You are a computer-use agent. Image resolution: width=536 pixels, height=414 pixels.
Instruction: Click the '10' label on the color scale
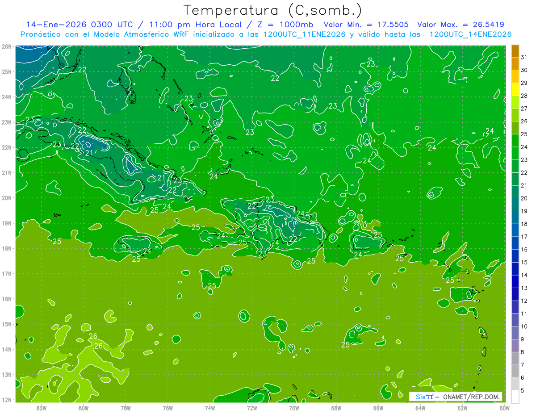(x=524, y=326)
